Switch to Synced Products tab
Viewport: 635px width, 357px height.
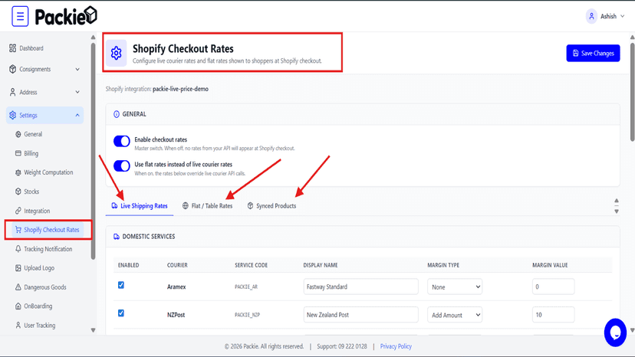click(271, 205)
